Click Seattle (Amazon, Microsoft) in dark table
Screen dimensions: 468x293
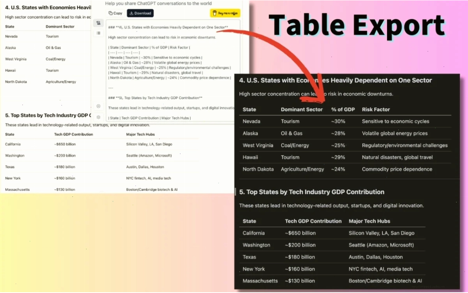coord(381,245)
